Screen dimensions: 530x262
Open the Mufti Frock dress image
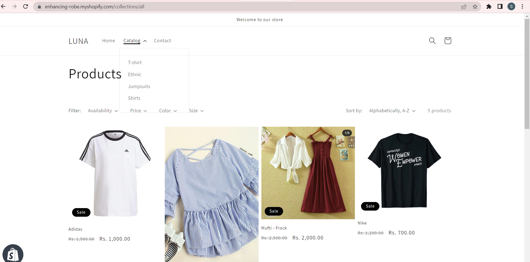coord(308,173)
